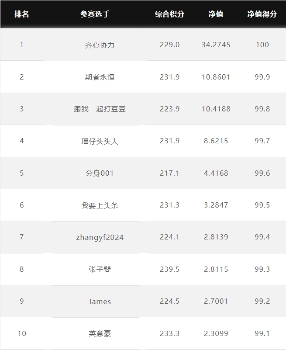
Task: Select contestant 张子斐
Action: (x=100, y=269)
